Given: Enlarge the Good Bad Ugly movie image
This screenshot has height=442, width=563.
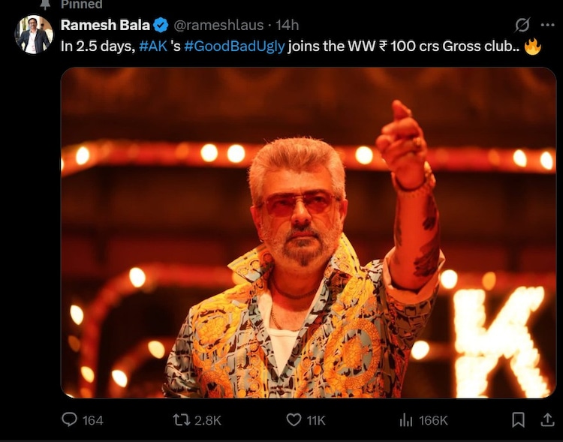Looking at the screenshot, I should point(308,233).
